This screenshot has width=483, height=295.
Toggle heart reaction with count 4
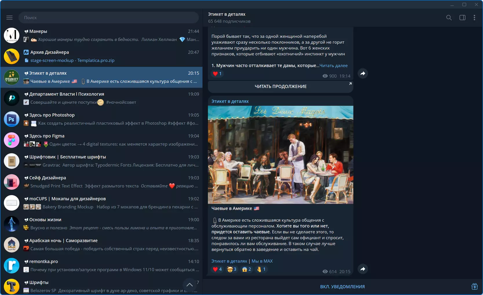(x=217, y=269)
